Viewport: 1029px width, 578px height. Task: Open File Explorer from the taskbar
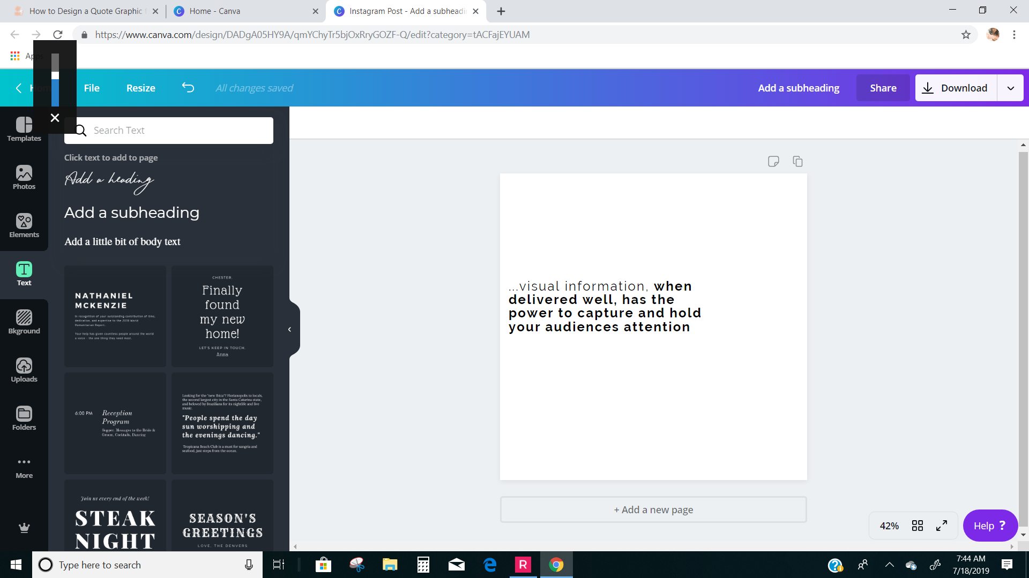390,565
